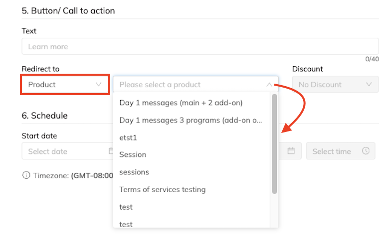Click the Start date 'Select date' field

65,151
